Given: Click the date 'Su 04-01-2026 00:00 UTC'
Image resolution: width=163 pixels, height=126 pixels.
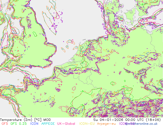Looking at the screenshot, I should [x=119, y=120].
